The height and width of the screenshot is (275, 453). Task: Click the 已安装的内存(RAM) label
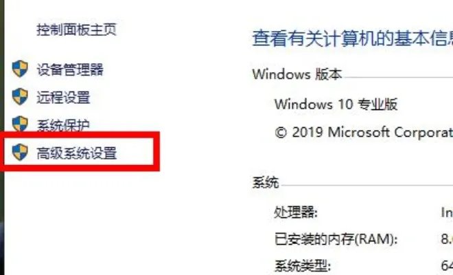pos(336,239)
